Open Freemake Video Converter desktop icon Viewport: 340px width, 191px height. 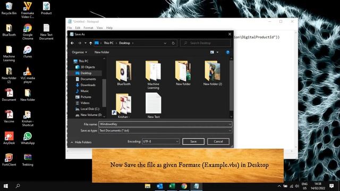[28, 10]
